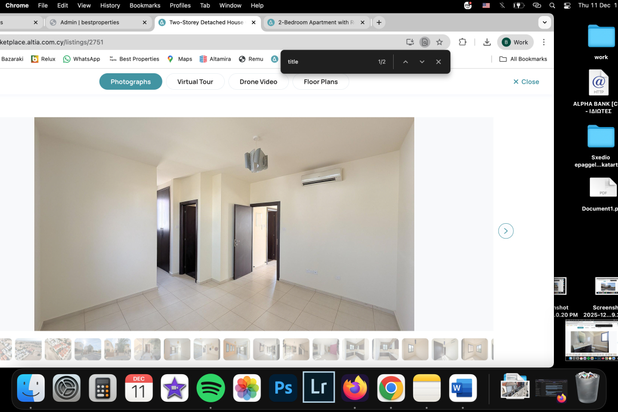The height and width of the screenshot is (412, 618).
Task: Open the Chrome extensions puzzle icon
Action: tap(462, 42)
